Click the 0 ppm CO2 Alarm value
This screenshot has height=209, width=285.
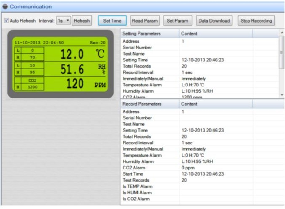point(188,168)
